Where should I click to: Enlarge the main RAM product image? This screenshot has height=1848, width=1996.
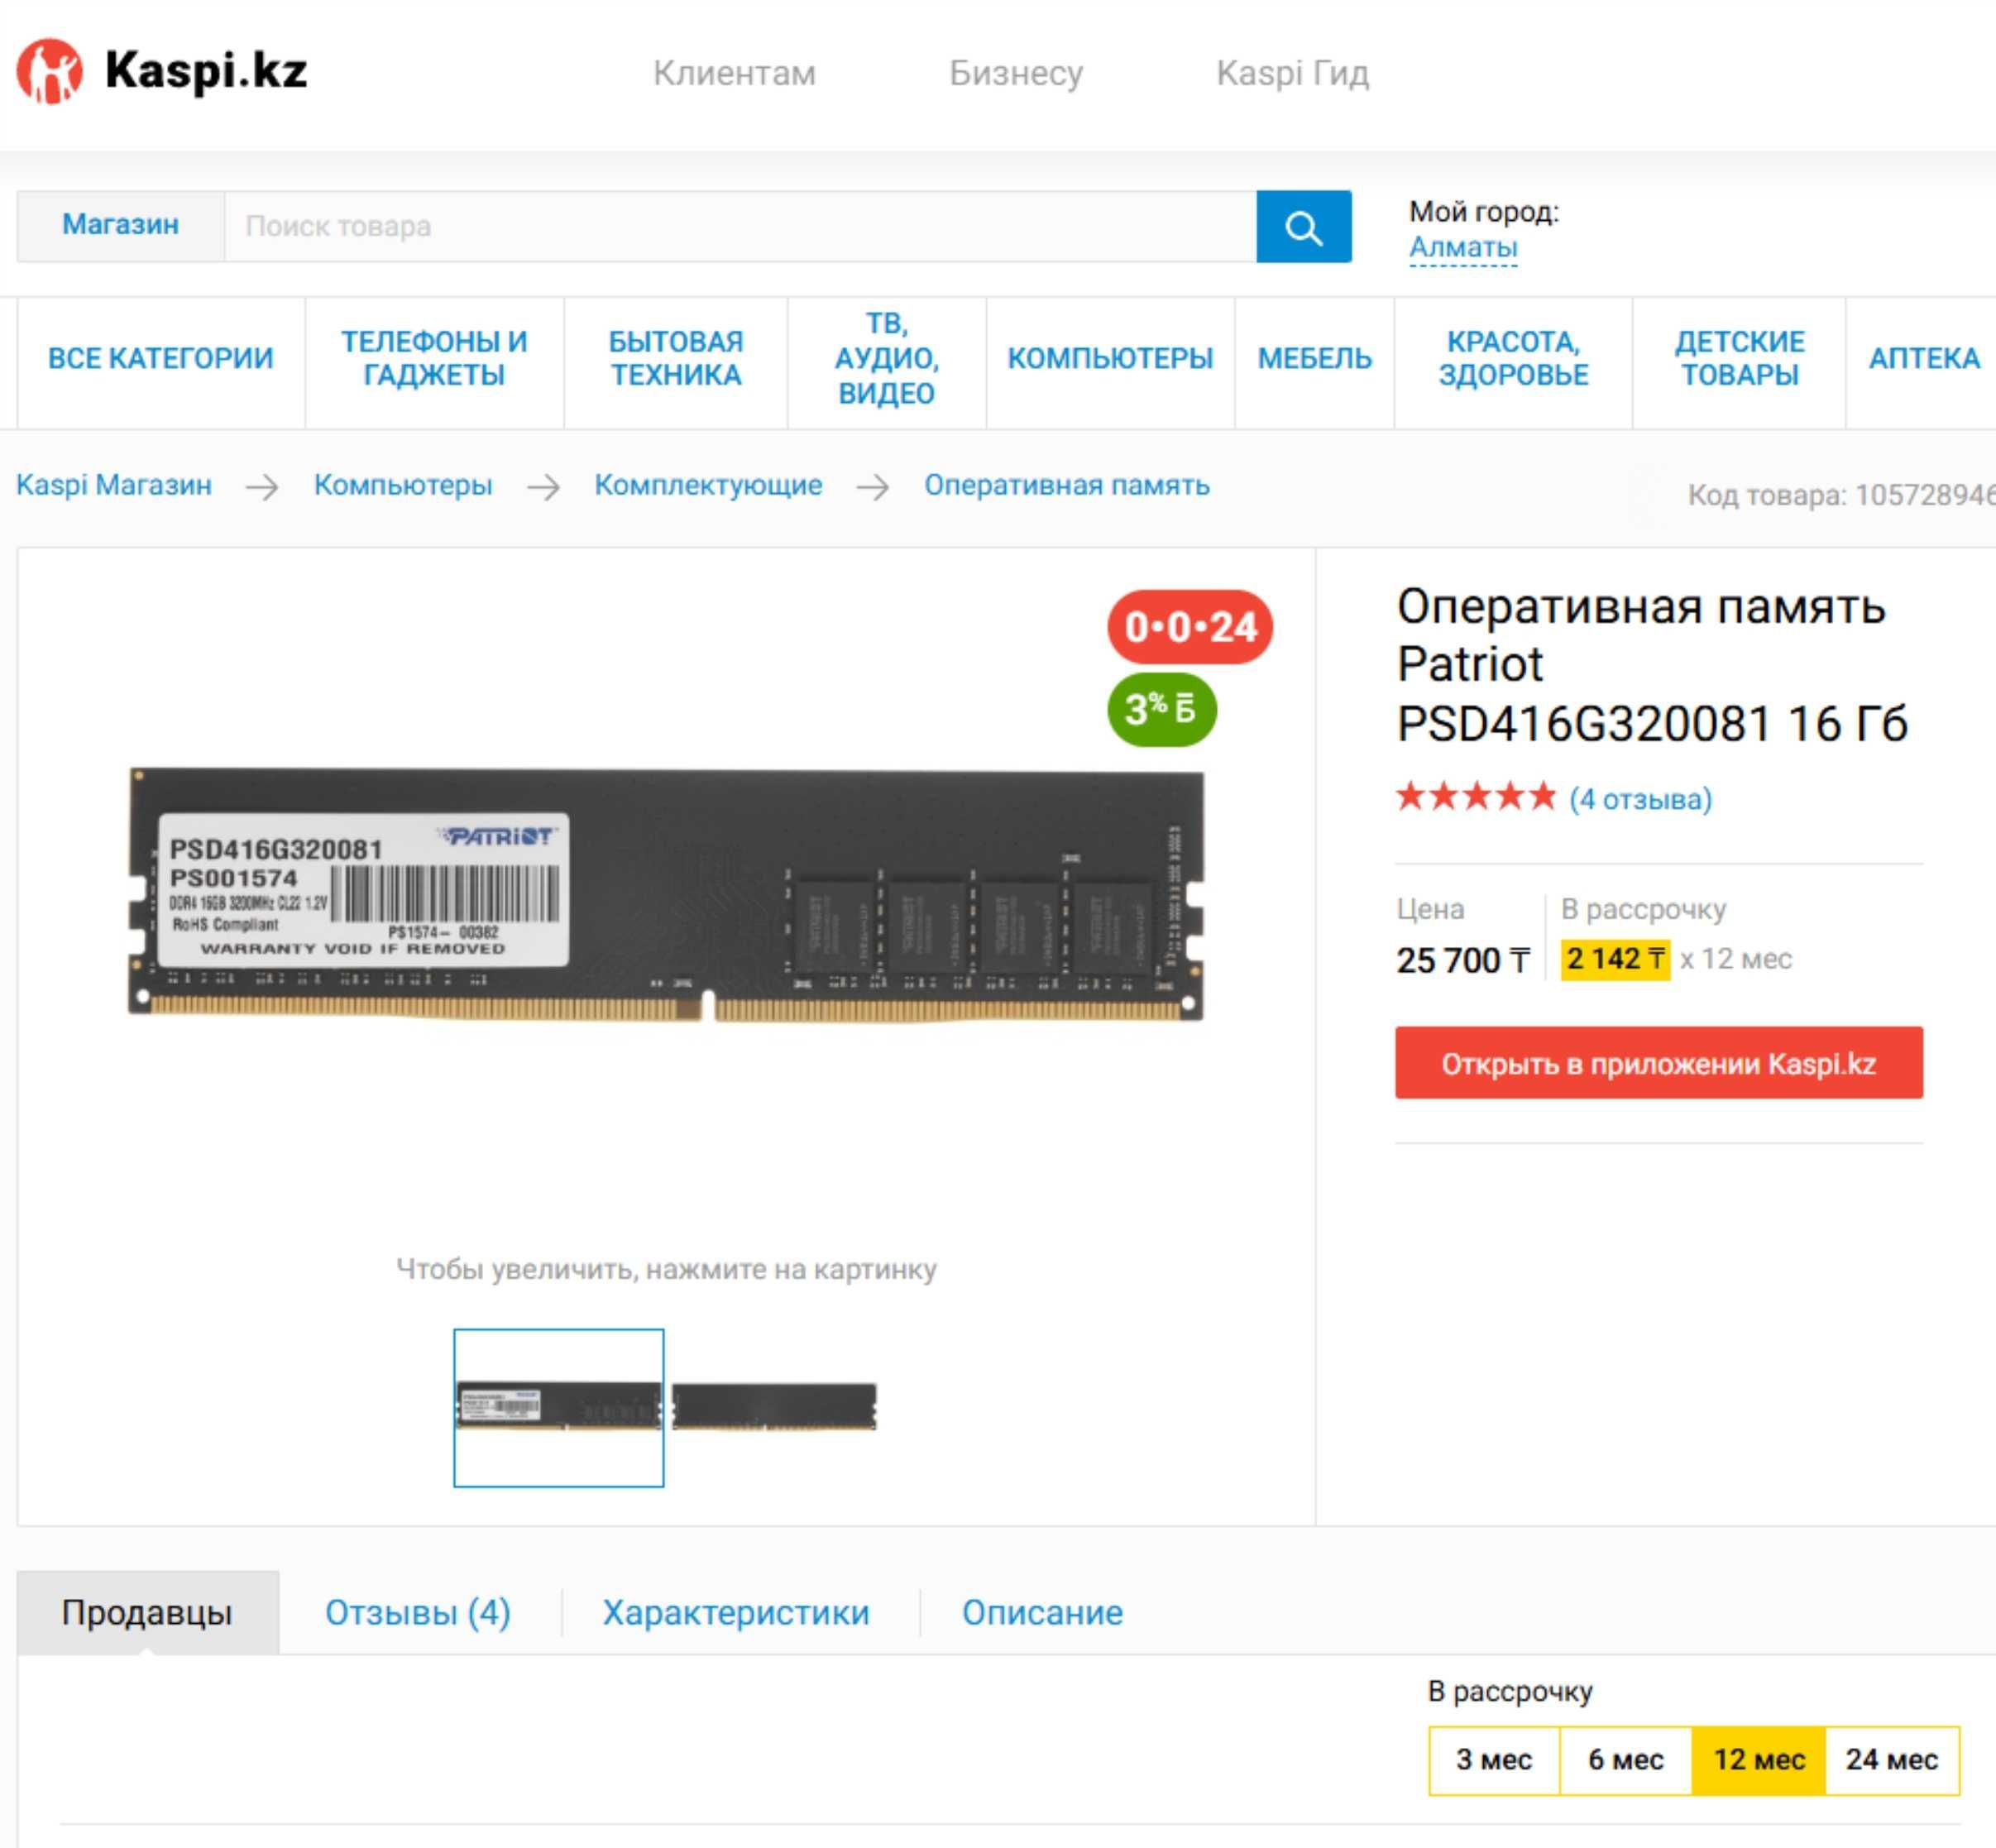tap(666, 893)
